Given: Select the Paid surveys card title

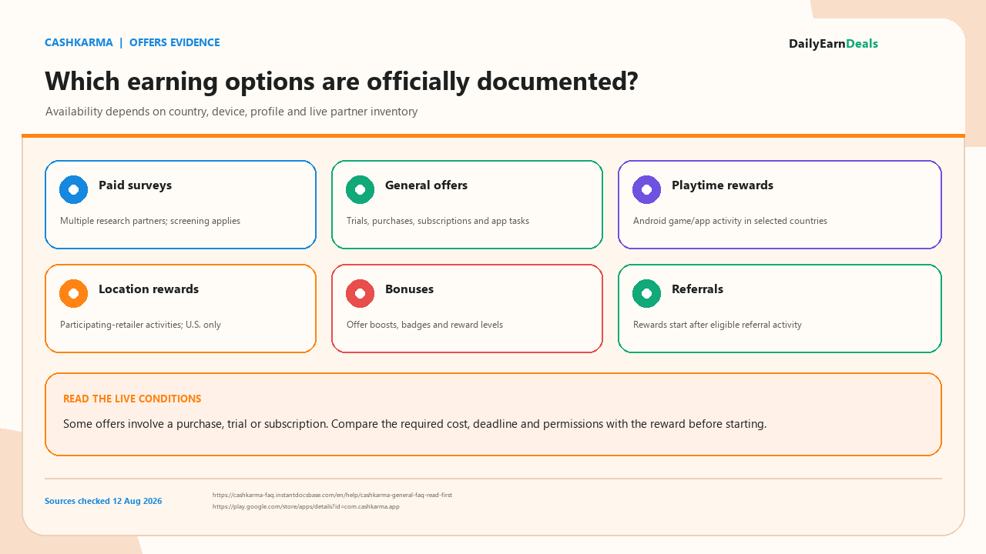Looking at the screenshot, I should (x=135, y=185).
